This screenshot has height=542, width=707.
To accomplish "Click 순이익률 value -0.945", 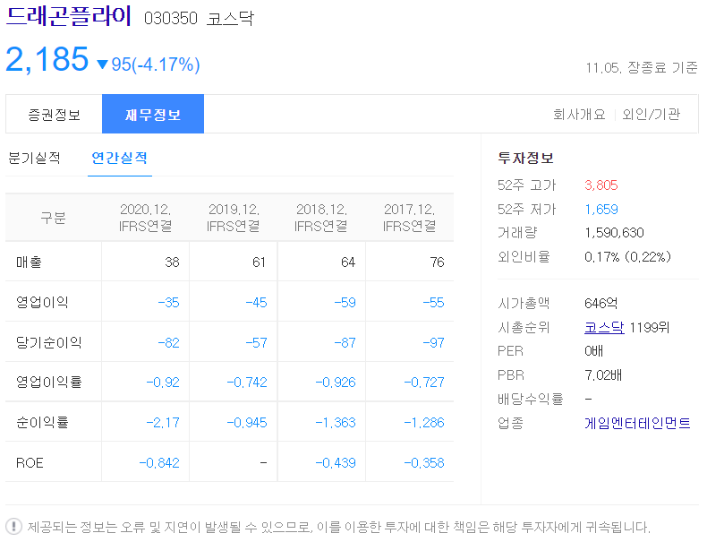I will [247, 423].
